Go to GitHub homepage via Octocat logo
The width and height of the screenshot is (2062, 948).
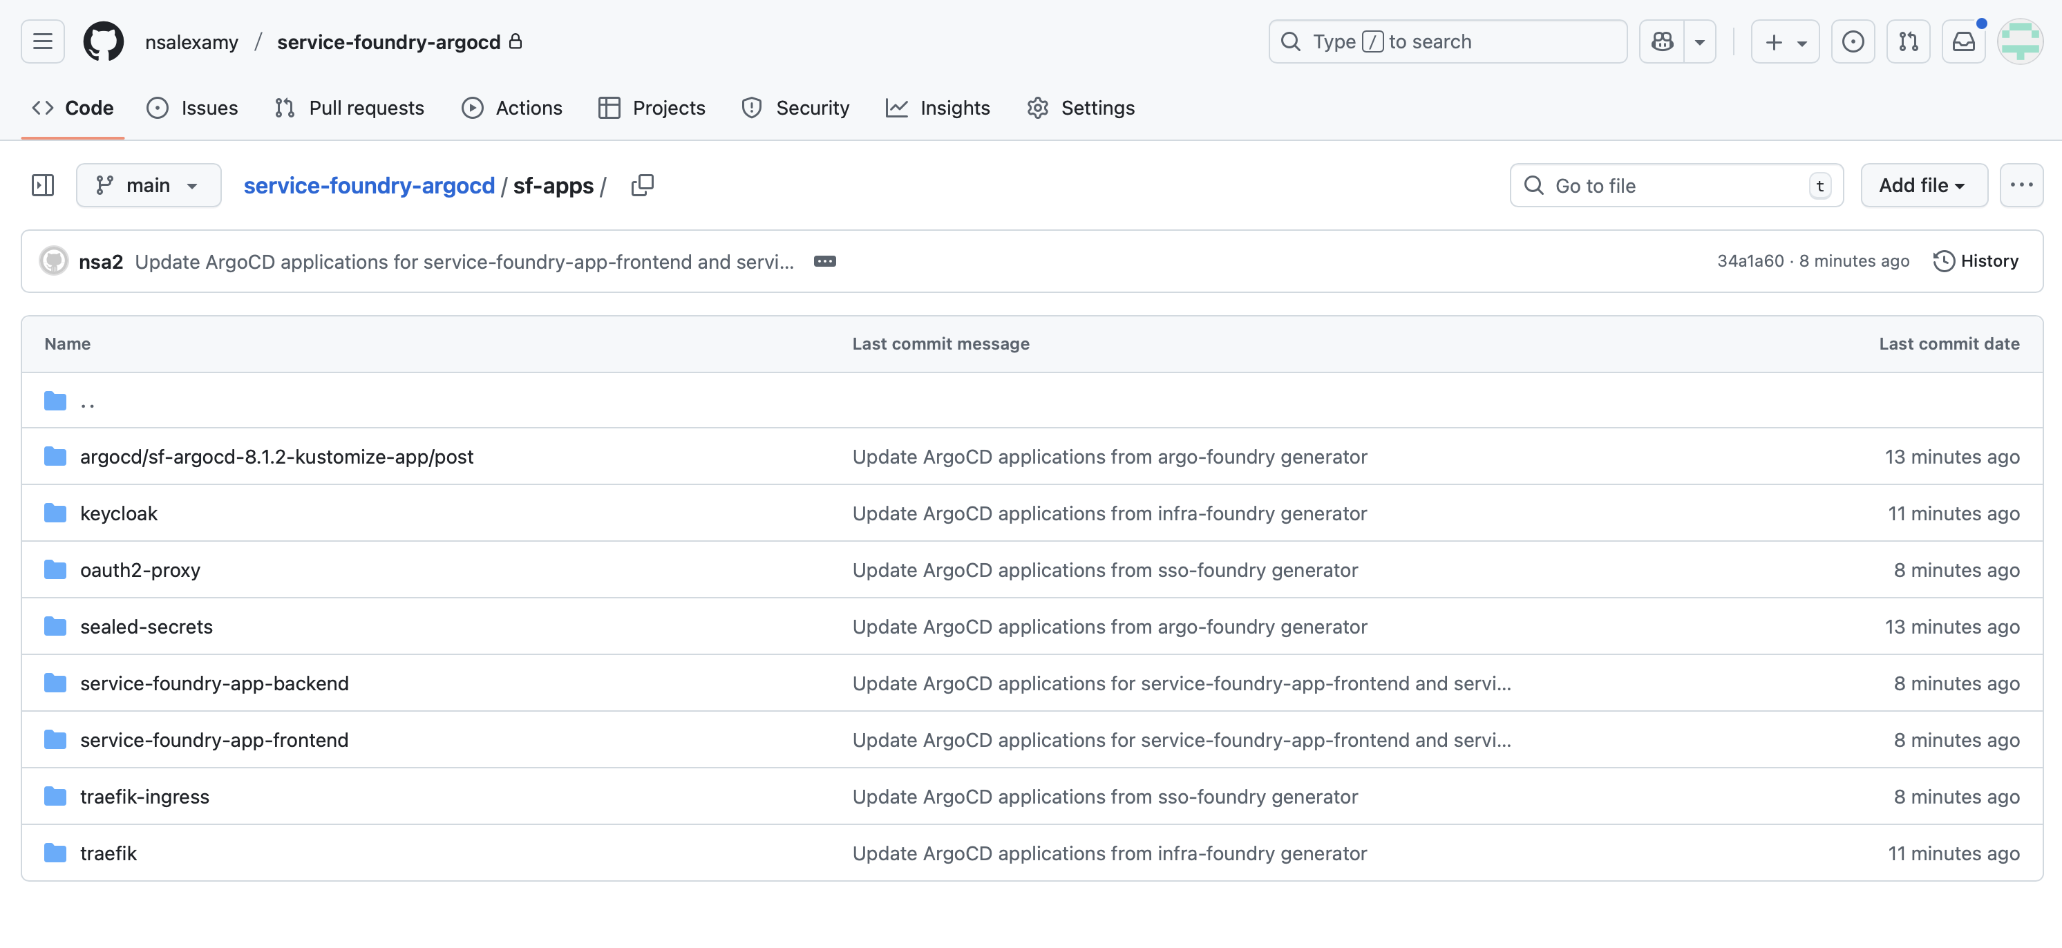point(104,41)
